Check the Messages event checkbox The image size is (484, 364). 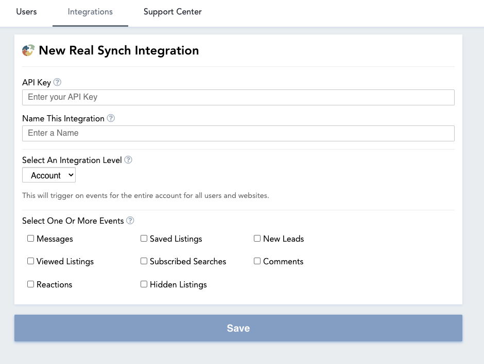coord(30,239)
